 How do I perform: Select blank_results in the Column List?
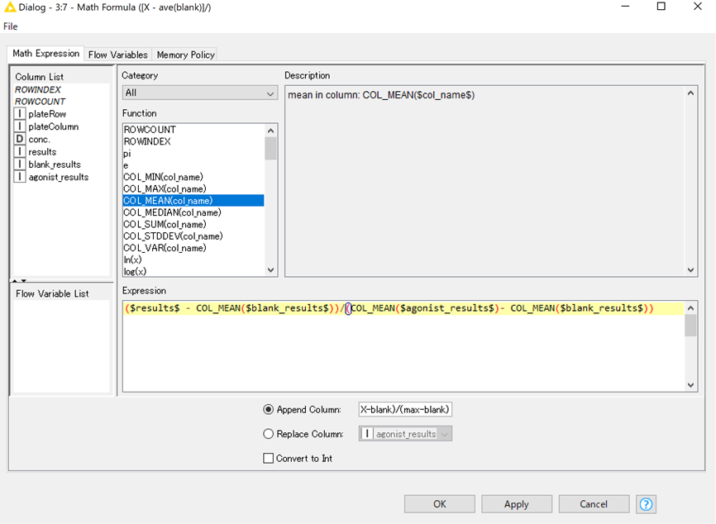[55, 164]
